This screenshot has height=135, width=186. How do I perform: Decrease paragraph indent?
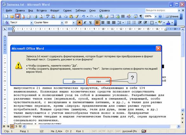tap(140, 22)
